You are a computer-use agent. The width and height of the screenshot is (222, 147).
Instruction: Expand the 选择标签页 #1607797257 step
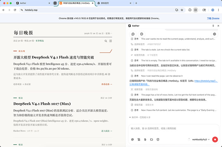pos(146,44)
